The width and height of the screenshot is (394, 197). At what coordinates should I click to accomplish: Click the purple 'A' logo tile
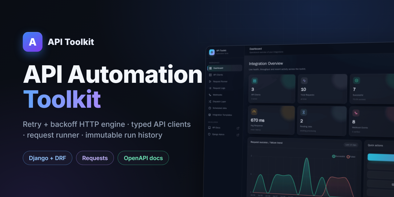coord(33,42)
